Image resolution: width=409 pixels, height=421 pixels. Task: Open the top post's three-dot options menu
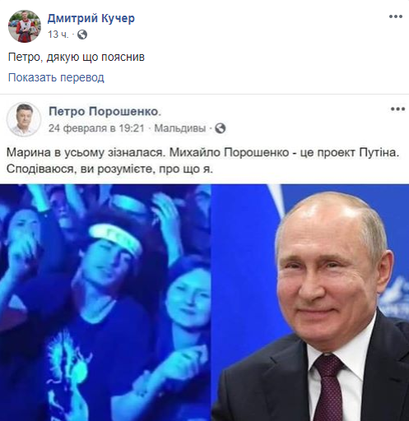click(396, 16)
